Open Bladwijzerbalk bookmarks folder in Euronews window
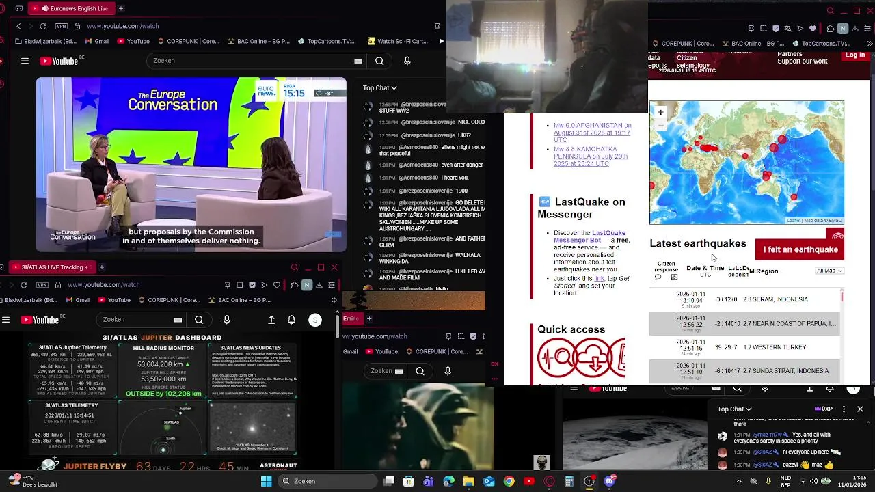Image resolution: width=875 pixels, height=492 pixels. tap(45, 41)
